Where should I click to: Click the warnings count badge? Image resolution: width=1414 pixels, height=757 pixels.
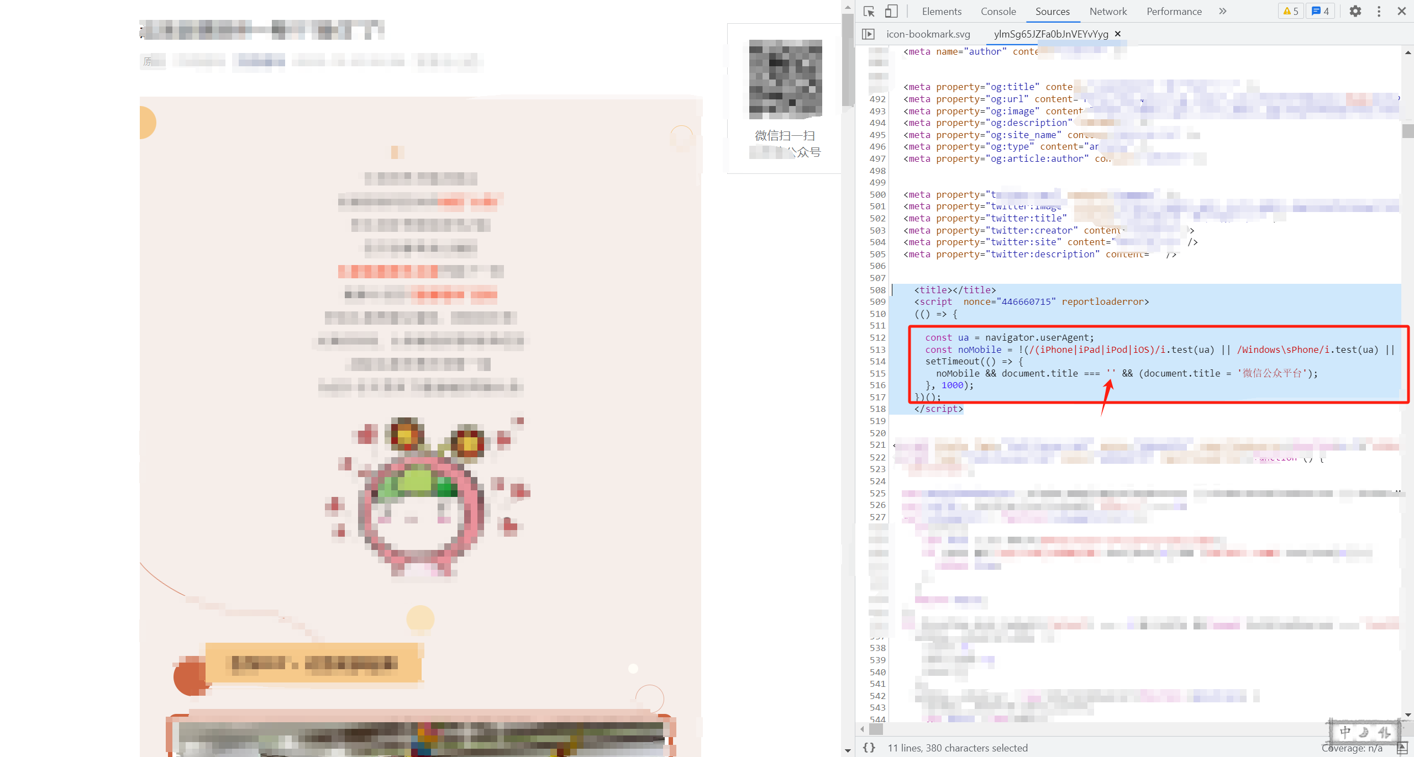pyautogui.click(x=1290, y=11)
